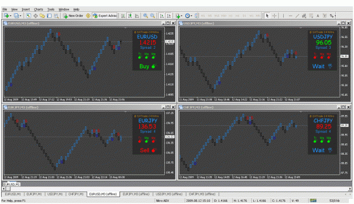This screenshot has height=204, width=354.
Task: Open the Strategy Tester magnifier icon
Action: tap(56, 16)
